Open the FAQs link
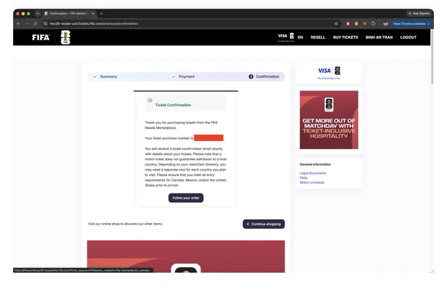Image resolution: width=447 pixels, height=290 pixels. click(x=304, y=178)
